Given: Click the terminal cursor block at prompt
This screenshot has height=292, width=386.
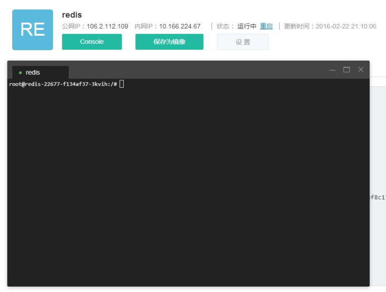Looking at the screenshot, I should 122,84.
